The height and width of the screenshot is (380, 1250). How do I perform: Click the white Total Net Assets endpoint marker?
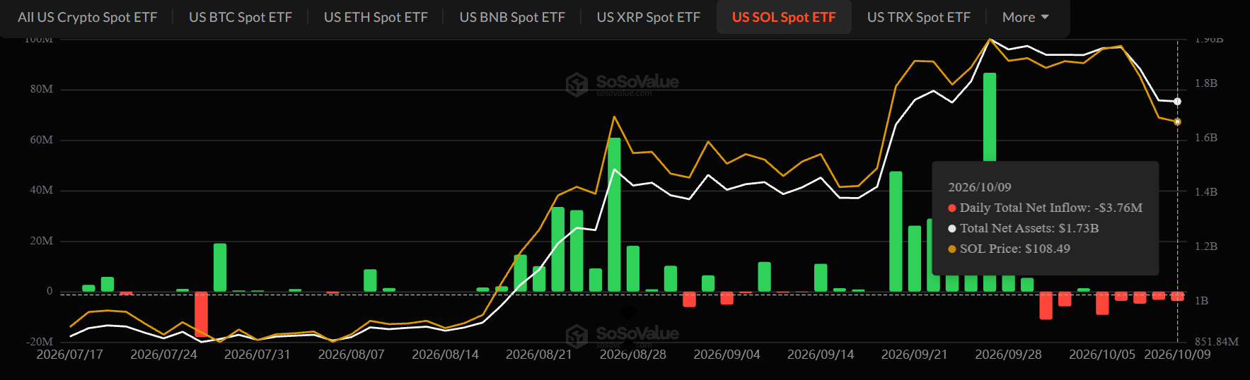coord(1177,102)
